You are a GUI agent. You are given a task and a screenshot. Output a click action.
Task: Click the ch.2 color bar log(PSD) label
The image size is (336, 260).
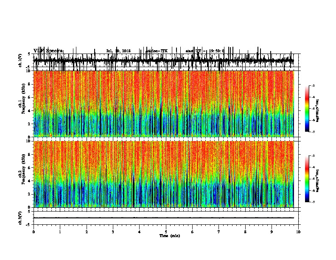pos(317,181)
